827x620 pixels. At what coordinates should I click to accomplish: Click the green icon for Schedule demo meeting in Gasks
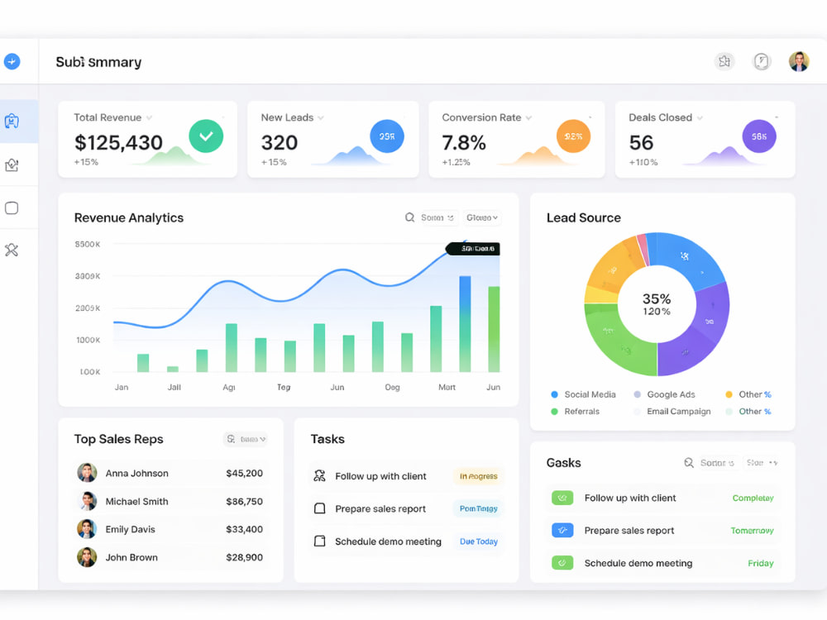coord(562,563)
